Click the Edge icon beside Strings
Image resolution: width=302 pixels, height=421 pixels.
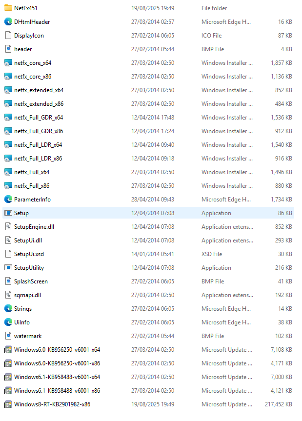pyautogui.click(x=8, y=309)
